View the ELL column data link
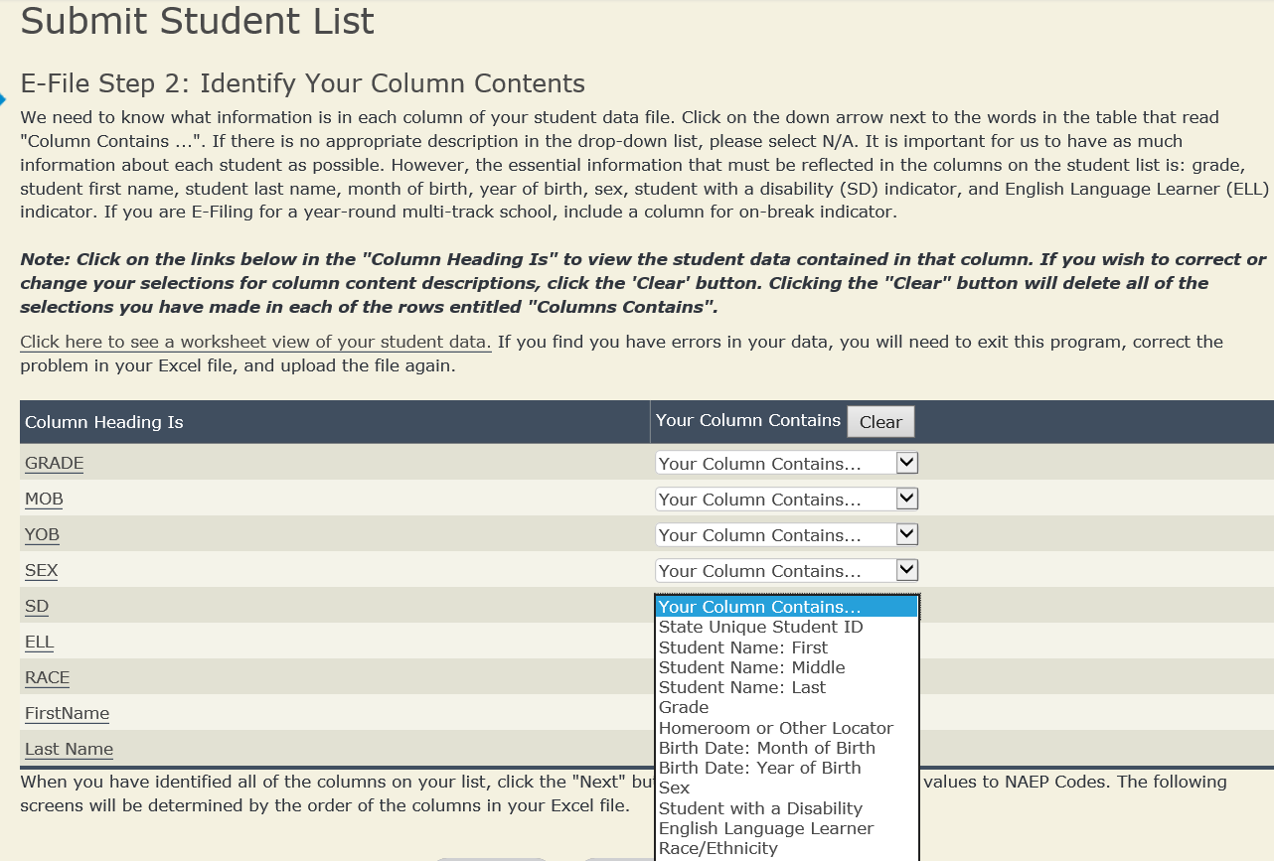Screen dimensions: 1274x861 pos(39,643)
